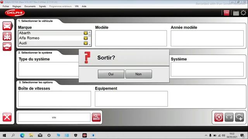This screenshot has height=139, width=248.
Task: Click the red demo flight mode icon
Action: [219, 117]
